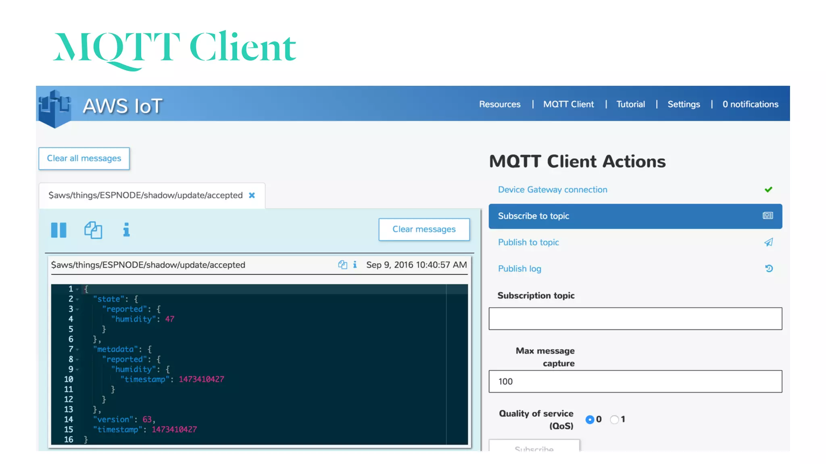Collapse the "metadata" fold arrow on line 7
This screenshot has height=464, width=826.
click(77, 349)
